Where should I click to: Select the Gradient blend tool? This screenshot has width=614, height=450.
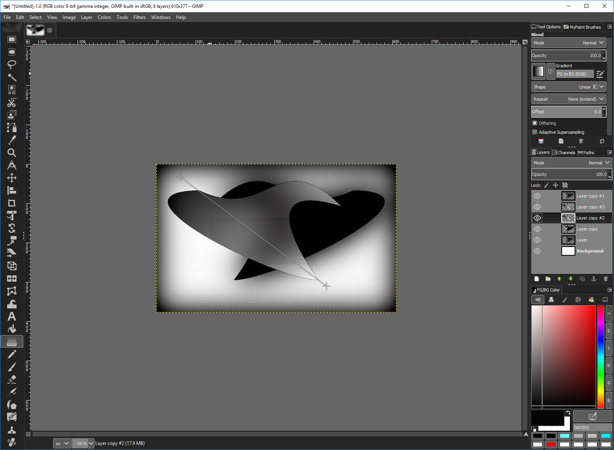tap(12, 341)
